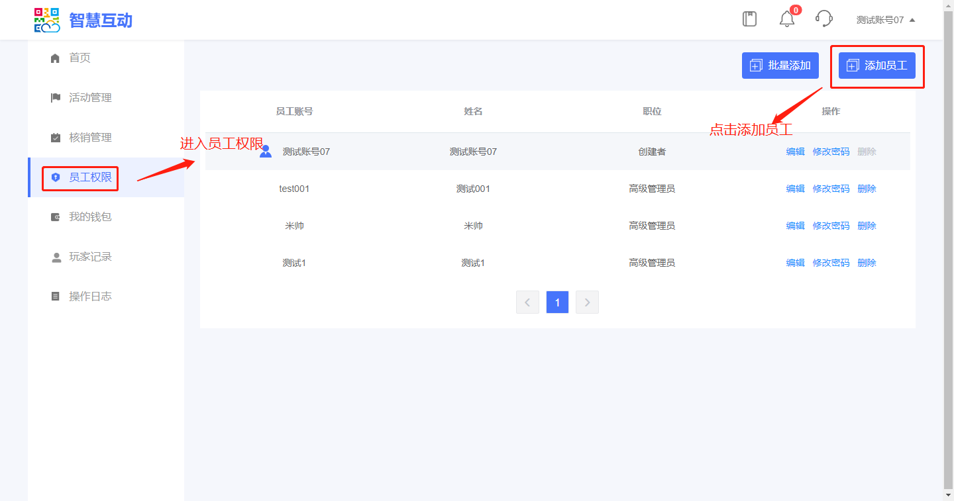Click the user avatar icon beside 测试账号07 row
This screenshot has width=954, height=501.
click(266, 152)
